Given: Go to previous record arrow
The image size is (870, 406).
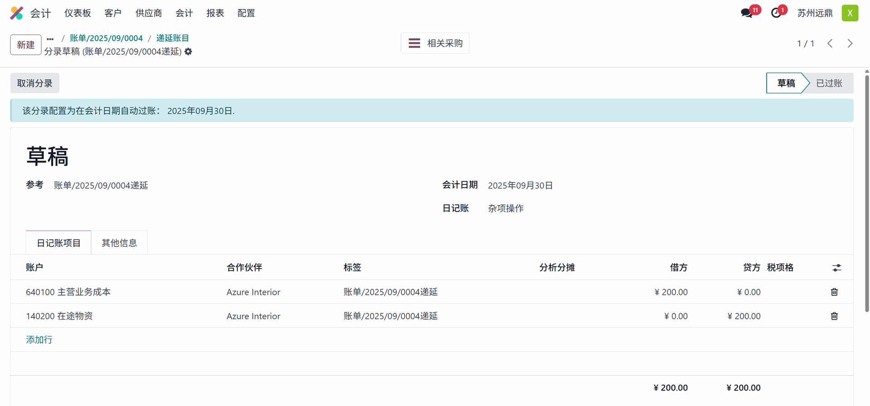Looking at the screenshot, I should coord(830,43).
